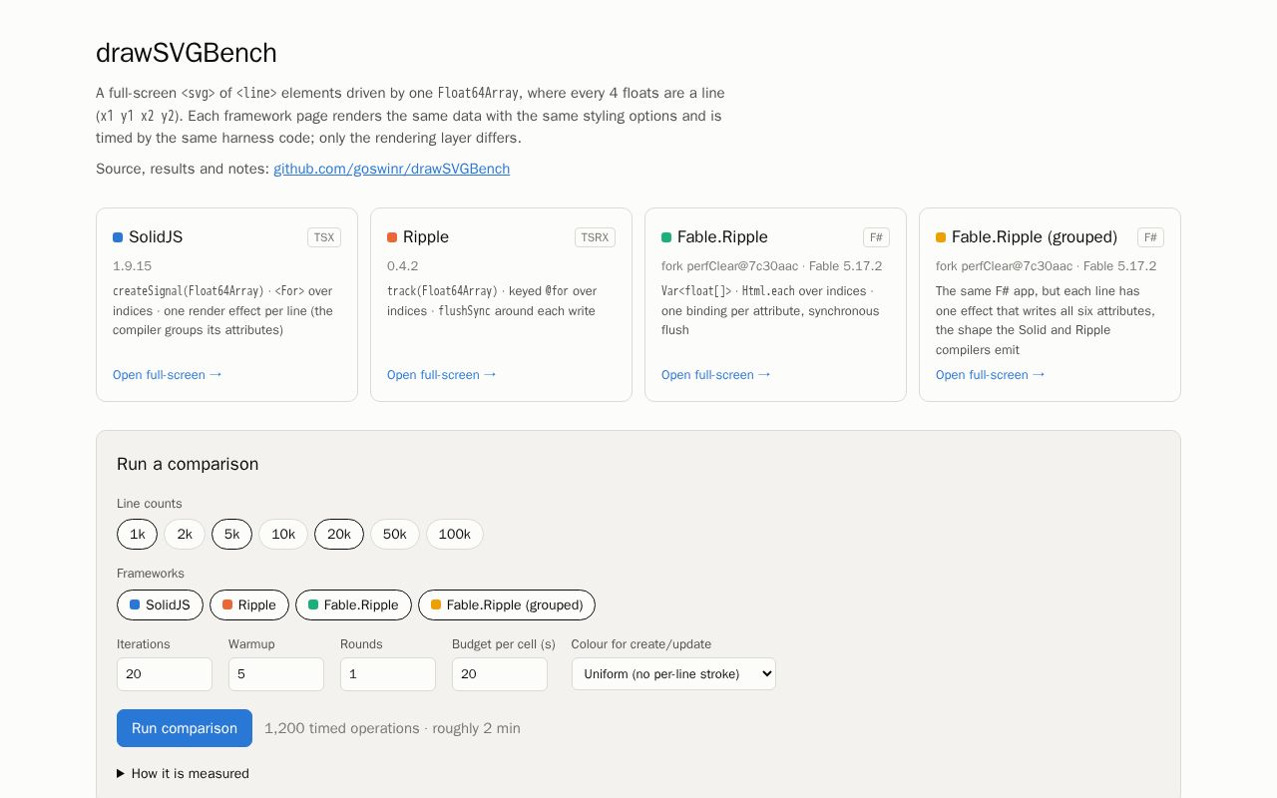Click the SolidJS card title

coord(156,237)
